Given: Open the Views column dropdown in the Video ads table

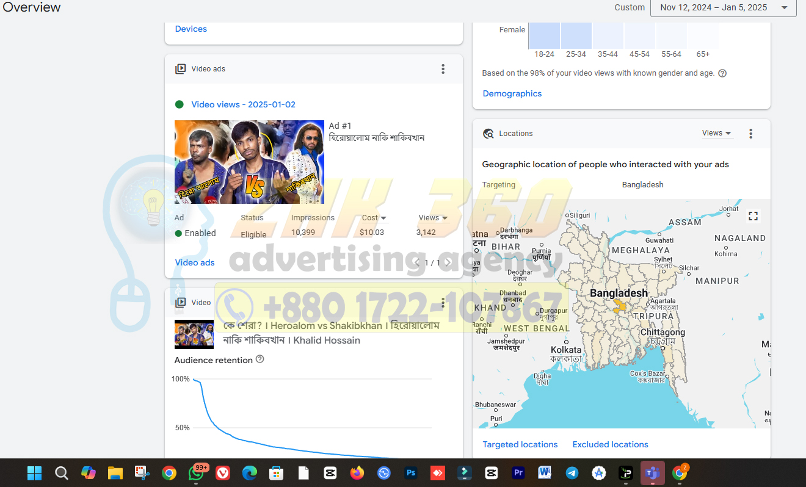Looking at the screenshot, I should 434,218.
